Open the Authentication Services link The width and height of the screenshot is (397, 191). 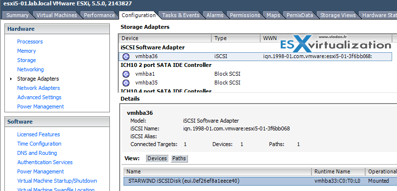point(45,162)
